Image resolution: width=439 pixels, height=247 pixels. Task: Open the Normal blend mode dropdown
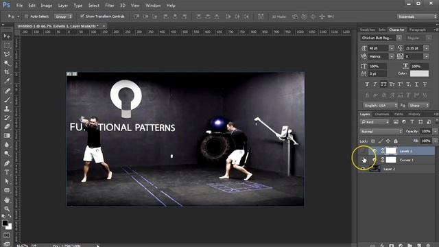(x=381, y=131)
